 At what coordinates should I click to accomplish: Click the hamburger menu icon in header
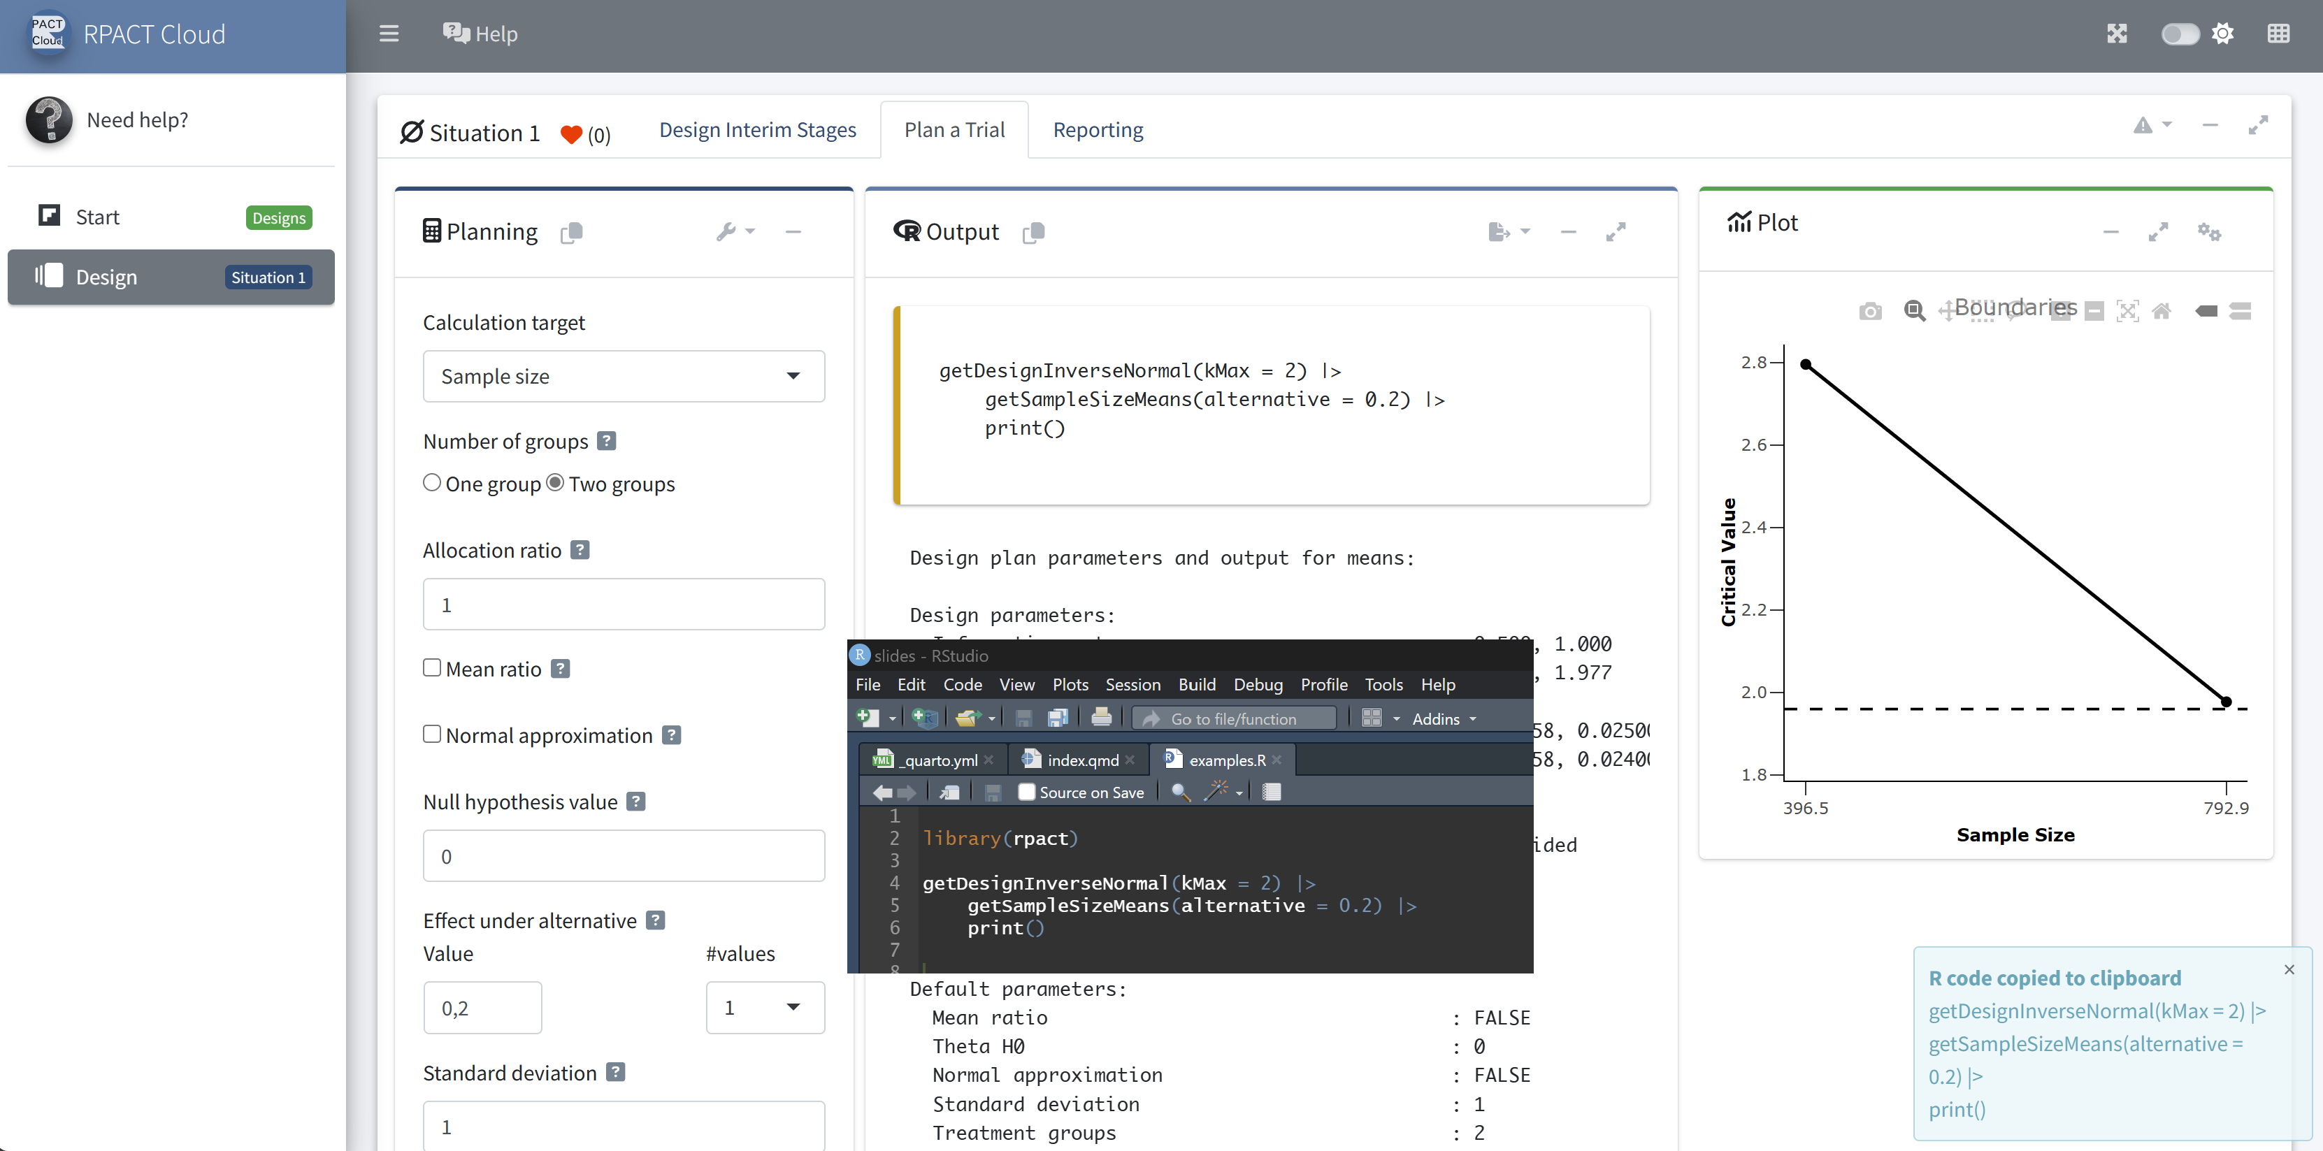[x=389, y=34]
